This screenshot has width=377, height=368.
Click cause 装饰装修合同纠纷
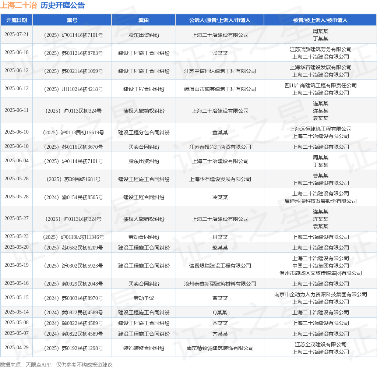(144, 348)
